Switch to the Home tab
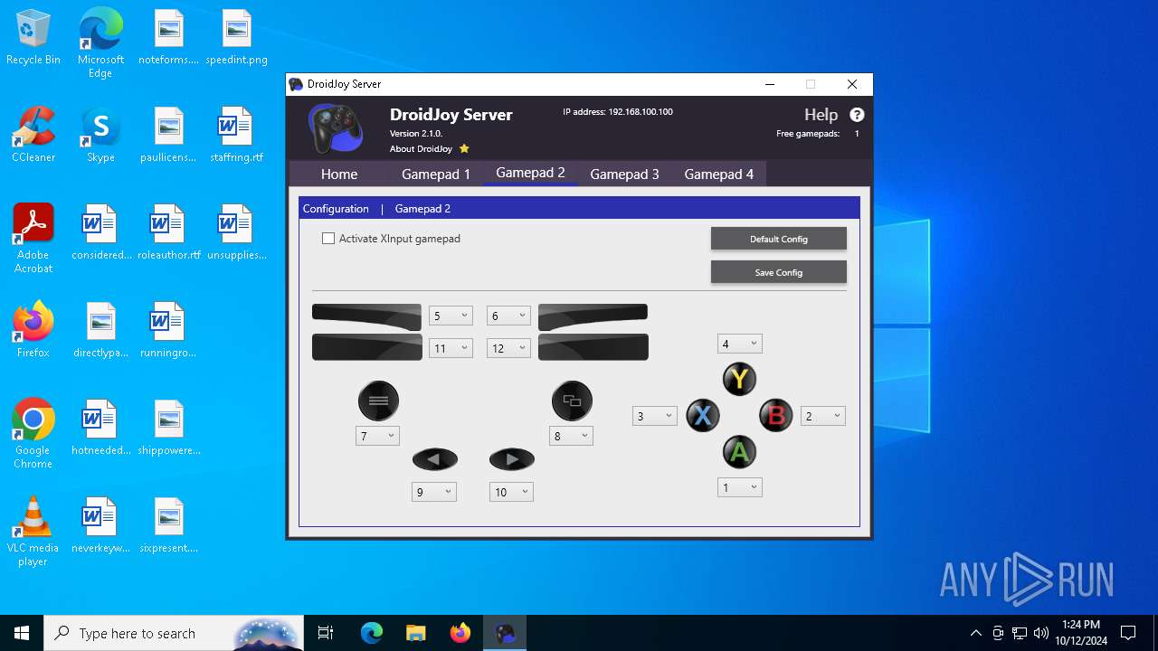Image resolution: width=1158 pixels, height=651 pixels. (339, 174)
